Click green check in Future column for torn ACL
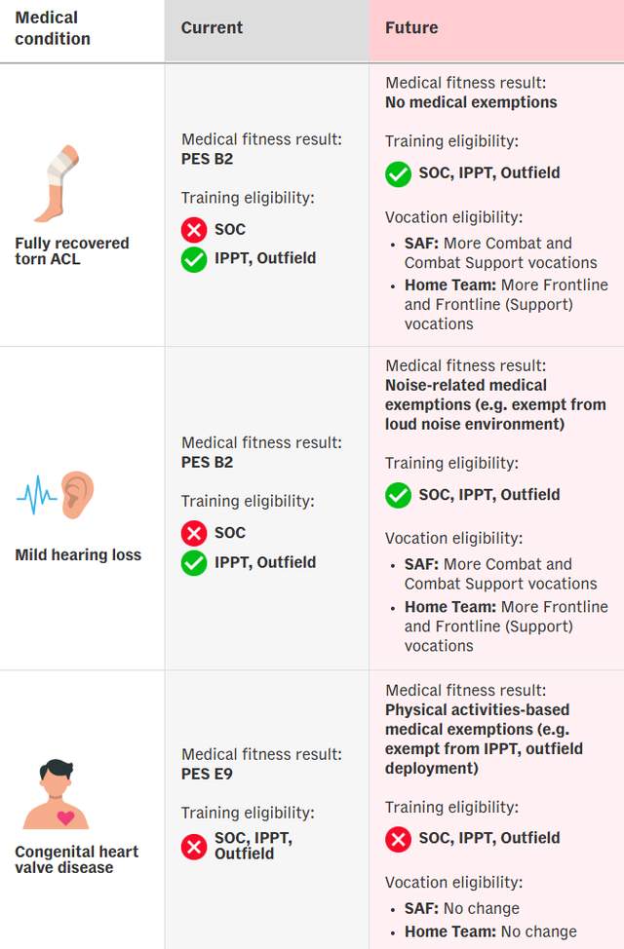The width and height of the screenshot is (624, 949). pos(398,173)
